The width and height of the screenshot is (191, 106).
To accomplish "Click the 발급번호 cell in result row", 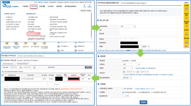I will coord(74,79).
